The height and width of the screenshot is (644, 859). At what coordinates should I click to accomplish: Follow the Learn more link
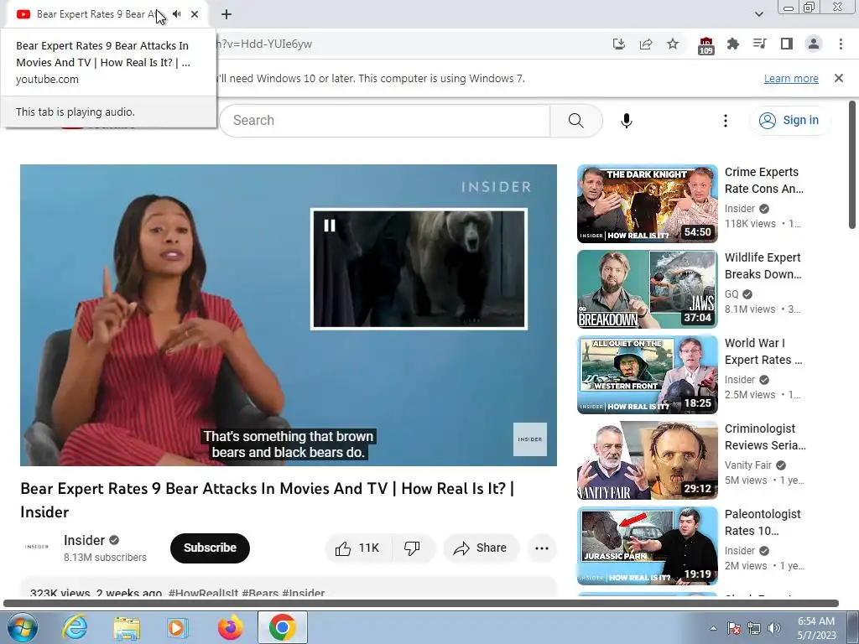[x=791, y=78]
